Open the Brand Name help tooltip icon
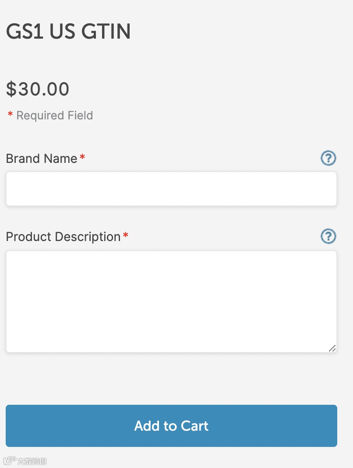This screenshot has height=468, width=353. point(328,158)
